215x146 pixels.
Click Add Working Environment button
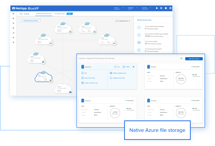(x=30, y=21)
